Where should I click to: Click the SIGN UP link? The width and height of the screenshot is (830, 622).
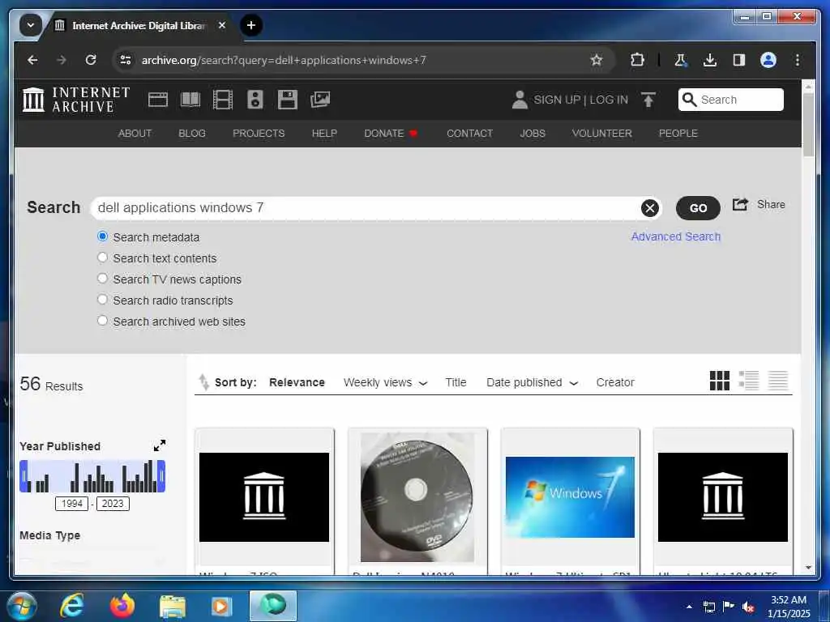[557, 100]
